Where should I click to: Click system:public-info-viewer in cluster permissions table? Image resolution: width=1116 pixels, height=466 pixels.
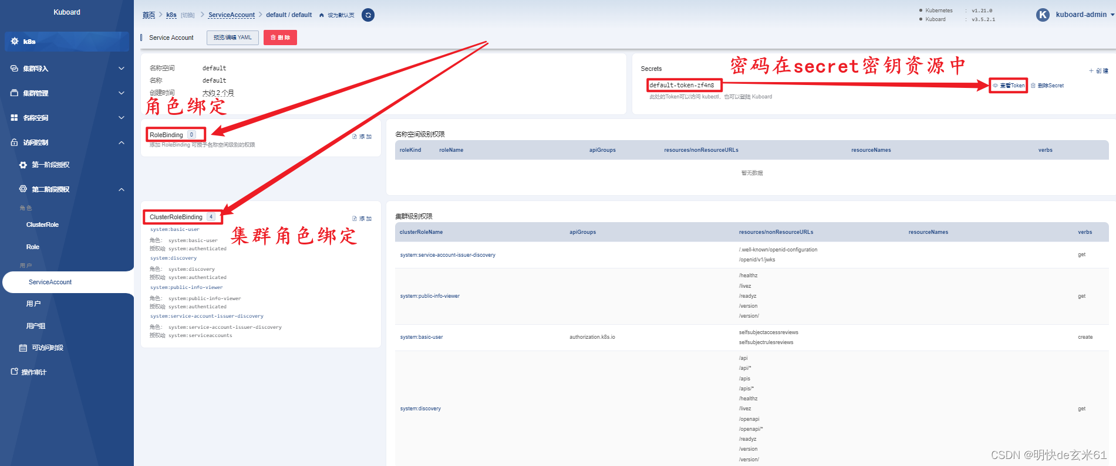pos(430,297)
